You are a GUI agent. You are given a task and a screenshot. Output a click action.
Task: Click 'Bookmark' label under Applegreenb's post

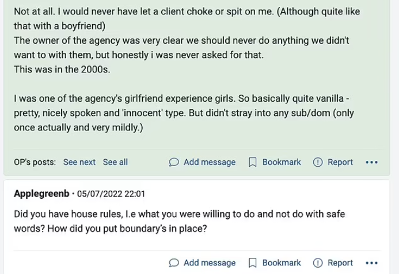tap(282, 263)
